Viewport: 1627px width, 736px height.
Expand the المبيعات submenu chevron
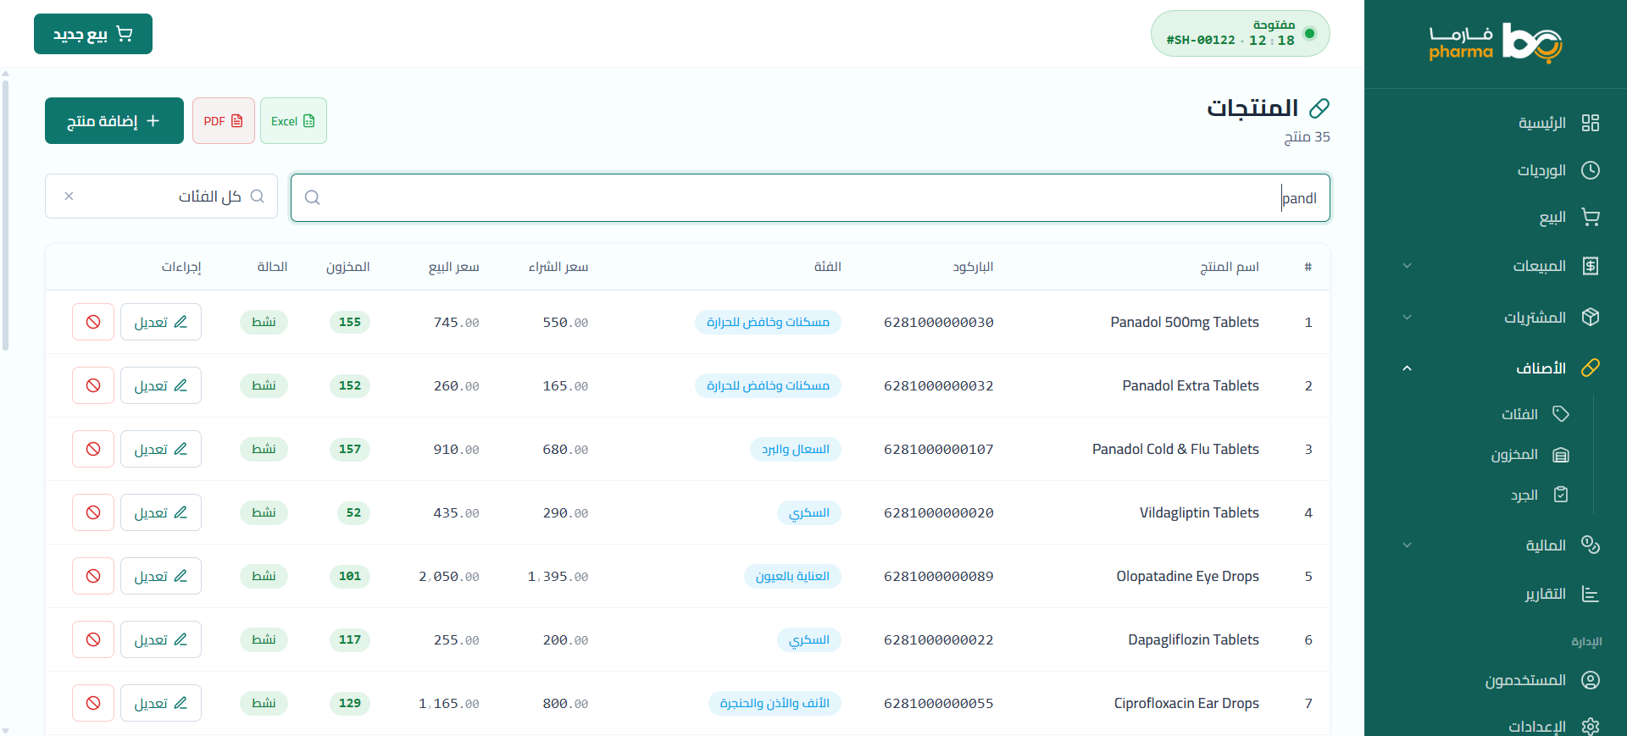pyautogui.click(x=1407, y=266)
